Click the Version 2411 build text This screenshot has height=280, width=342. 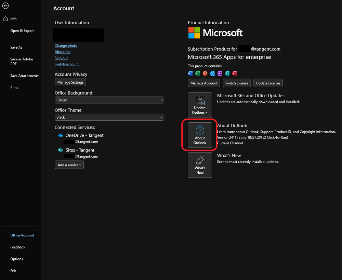[253, 137]
